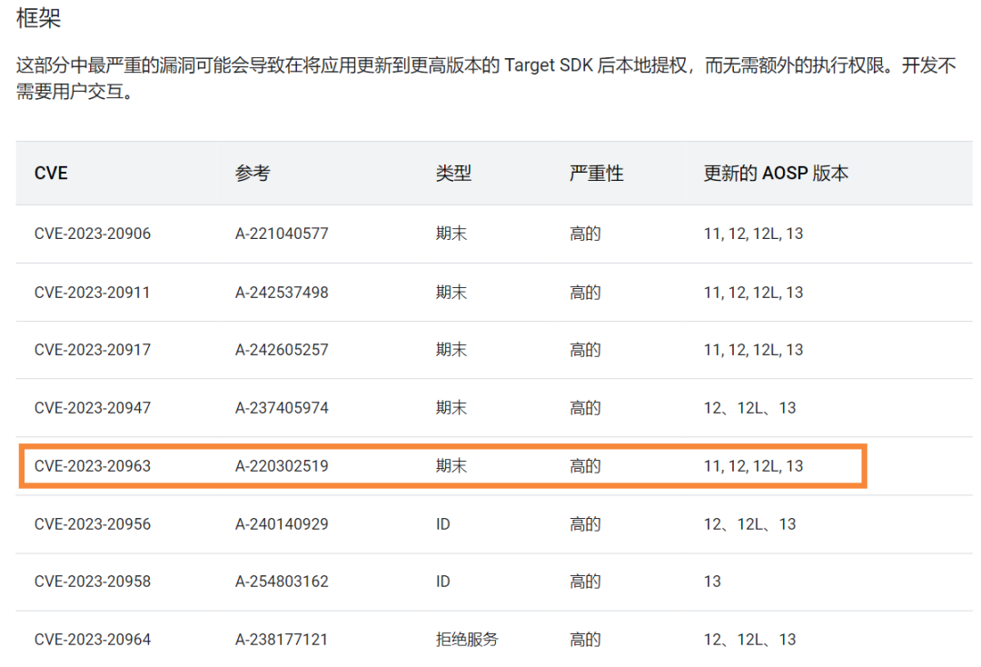Screen dimensions: 981x667
Task: Click the CVE column header
Action: pyautogui.click(x=51, y=174)
